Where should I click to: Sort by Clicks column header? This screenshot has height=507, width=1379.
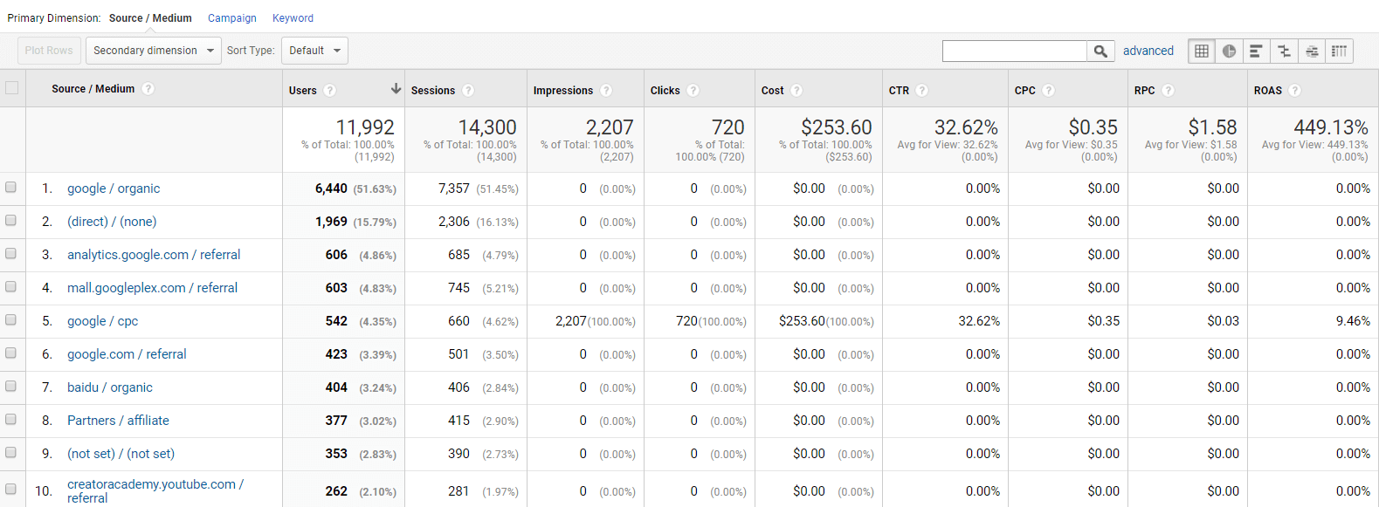click(665, 91)
